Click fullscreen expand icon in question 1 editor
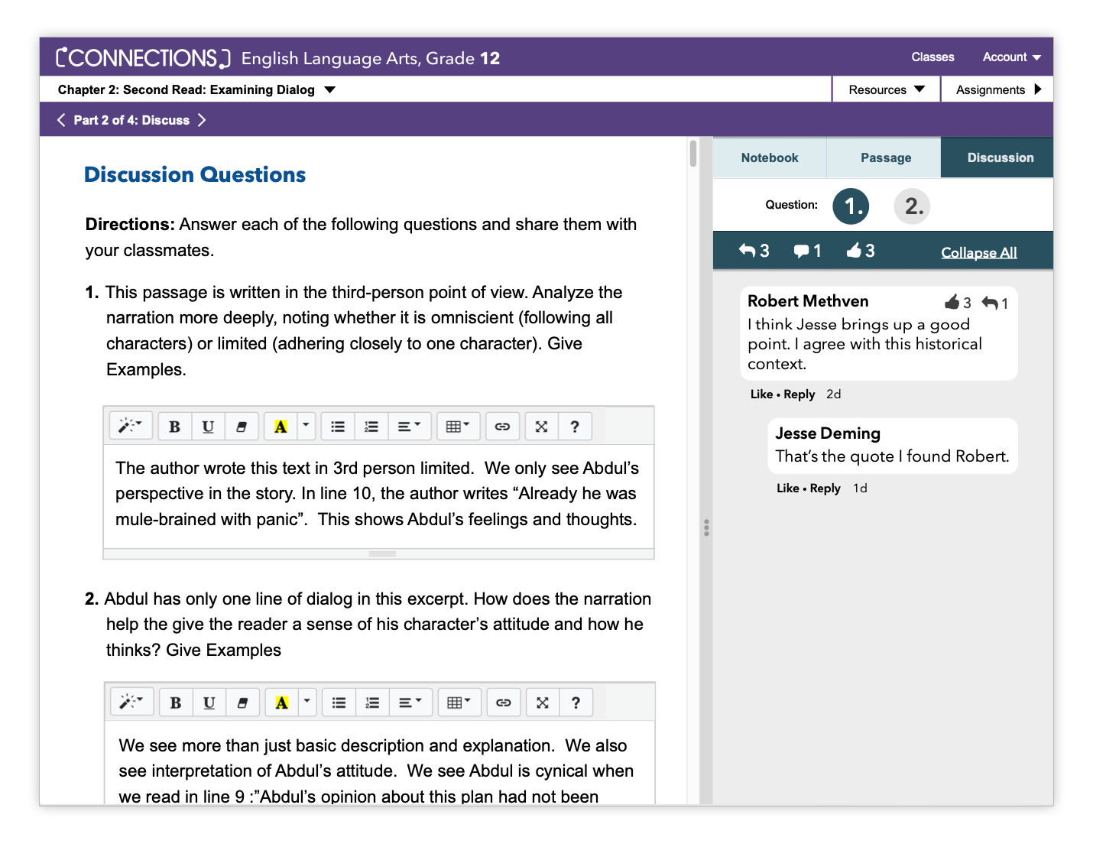1093x847 pixels. click(x=541, y=426)
